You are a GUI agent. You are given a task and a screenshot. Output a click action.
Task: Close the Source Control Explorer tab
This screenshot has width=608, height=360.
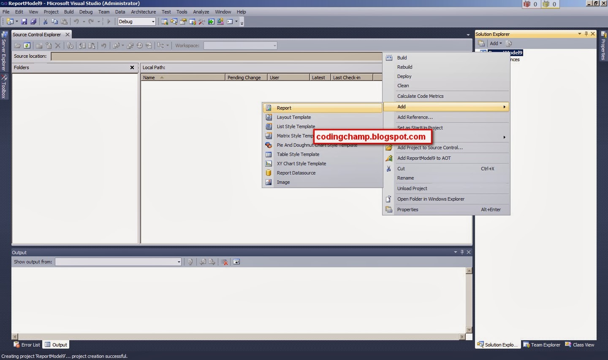pyautogui.click(x=67, y=35)
